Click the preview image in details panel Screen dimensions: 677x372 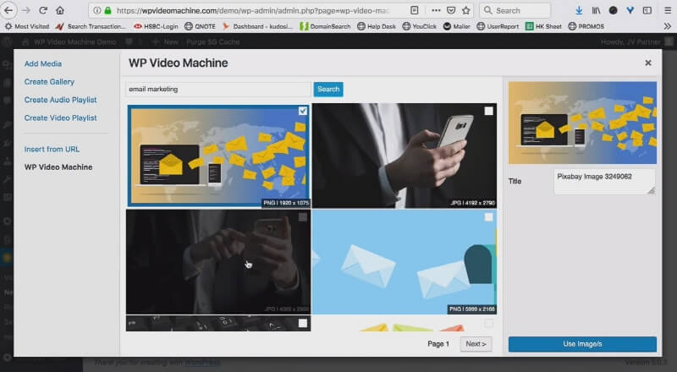coord(582,123)
